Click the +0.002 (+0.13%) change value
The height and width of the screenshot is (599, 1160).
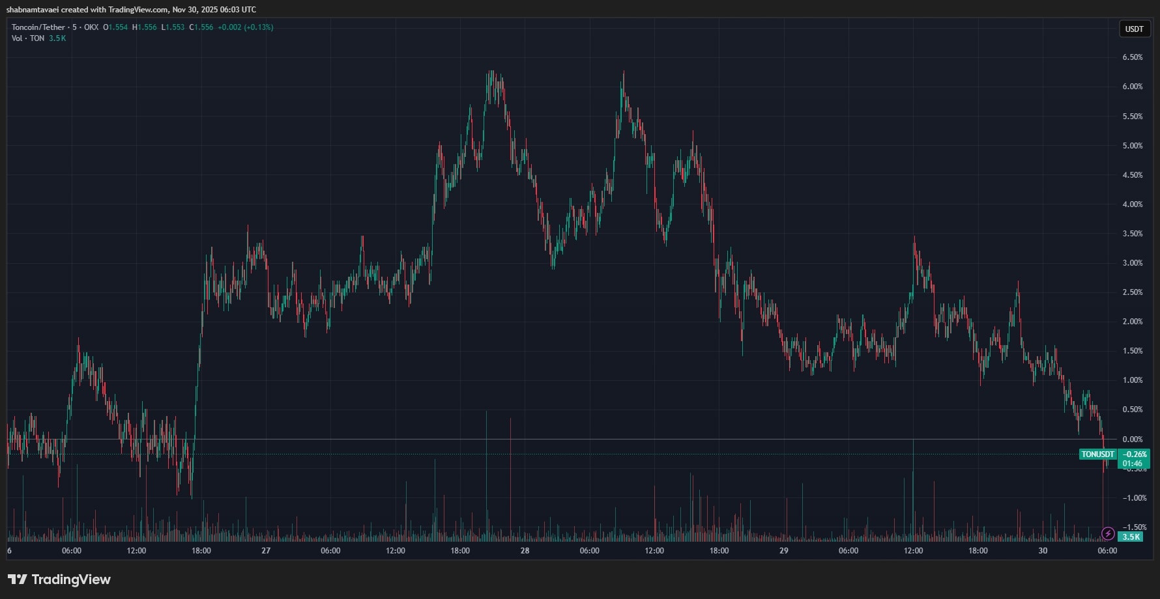245,27
